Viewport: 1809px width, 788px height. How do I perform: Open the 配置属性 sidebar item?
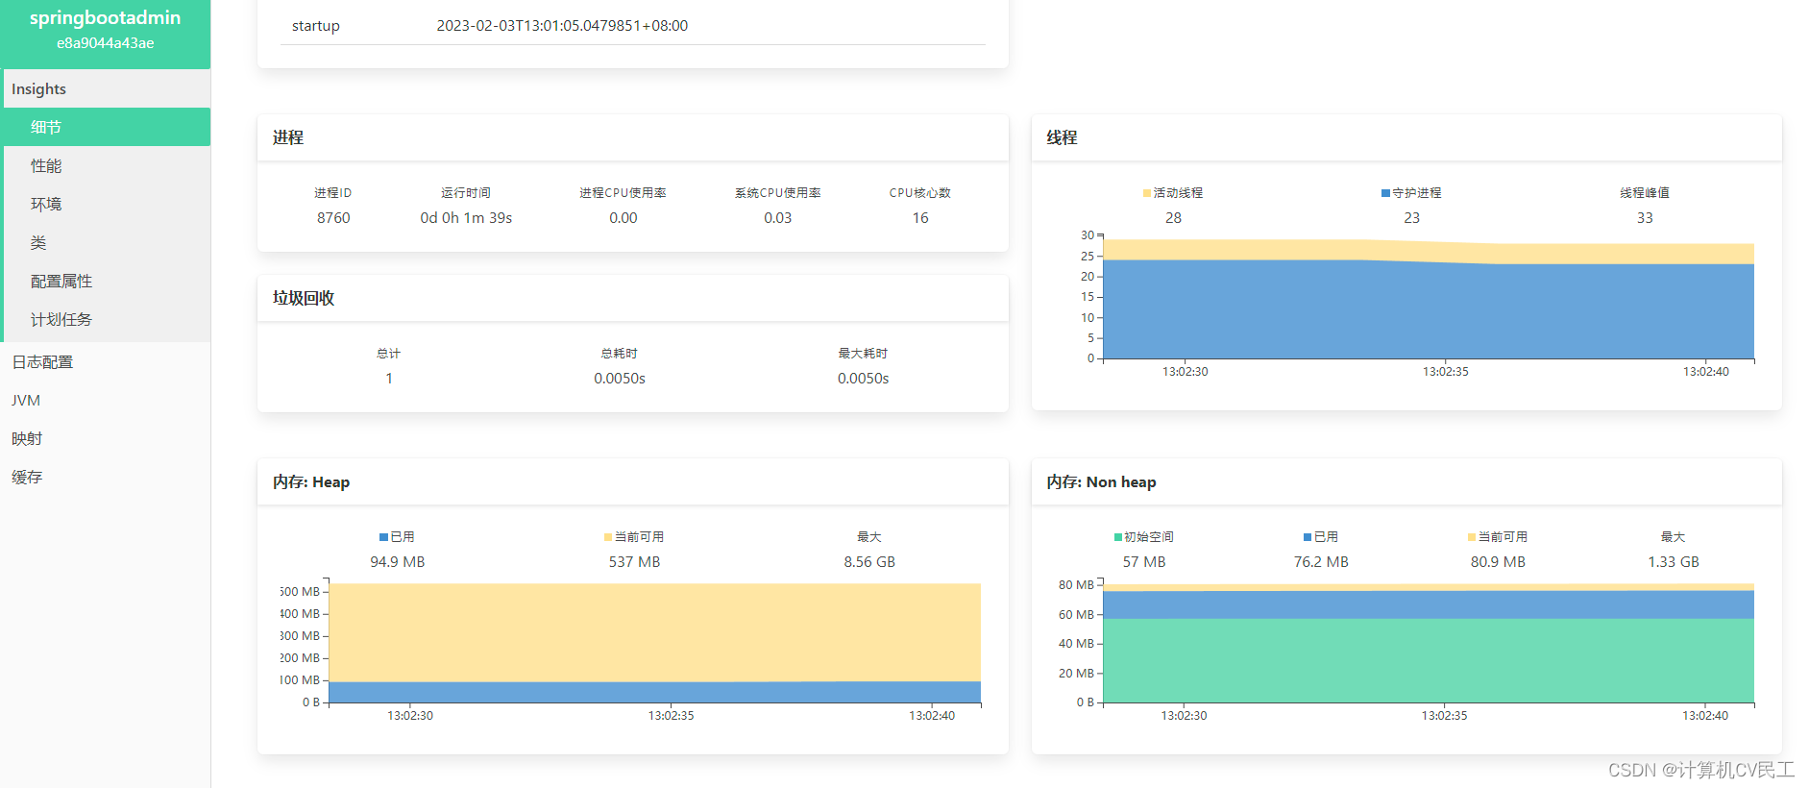pos(107,281)
